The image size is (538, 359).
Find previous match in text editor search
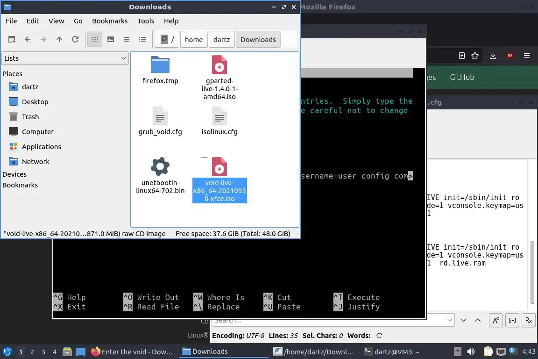coord(478,320)
